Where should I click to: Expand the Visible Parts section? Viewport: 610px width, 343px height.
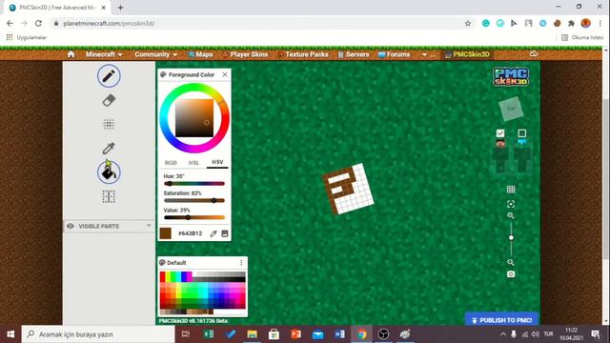pyautogui.click(x=149, y=226)
